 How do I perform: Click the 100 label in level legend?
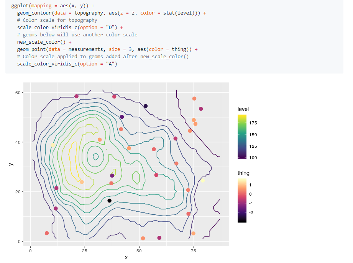pos(253,158)
